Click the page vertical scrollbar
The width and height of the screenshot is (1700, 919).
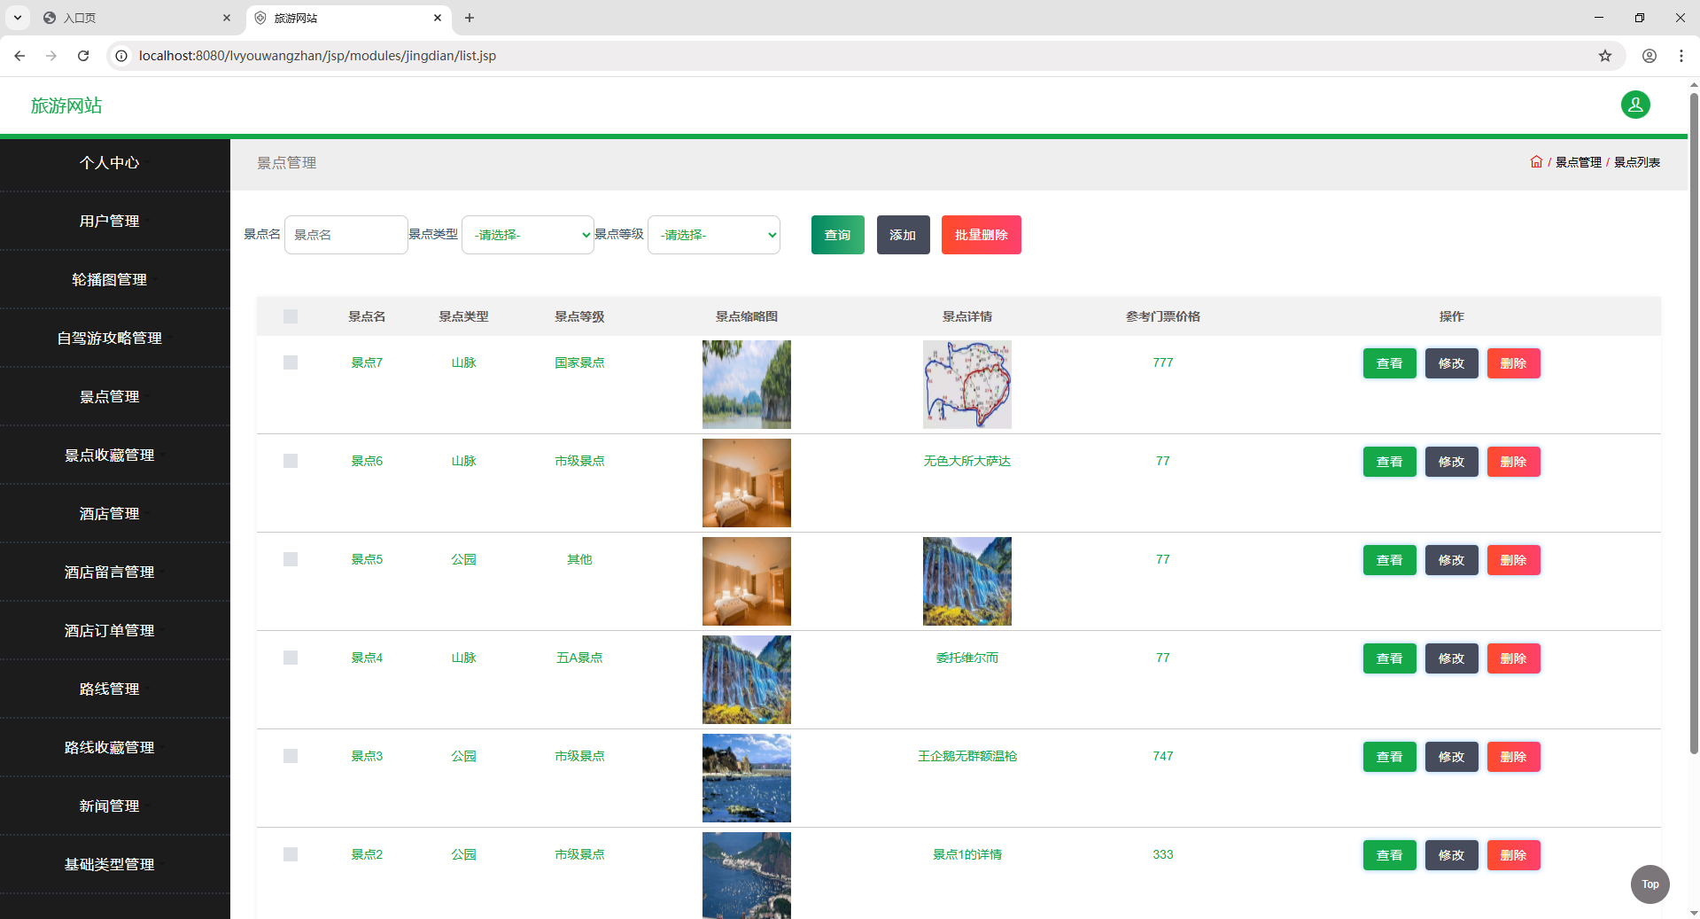pyautogui.click(x=1694, y=425)
